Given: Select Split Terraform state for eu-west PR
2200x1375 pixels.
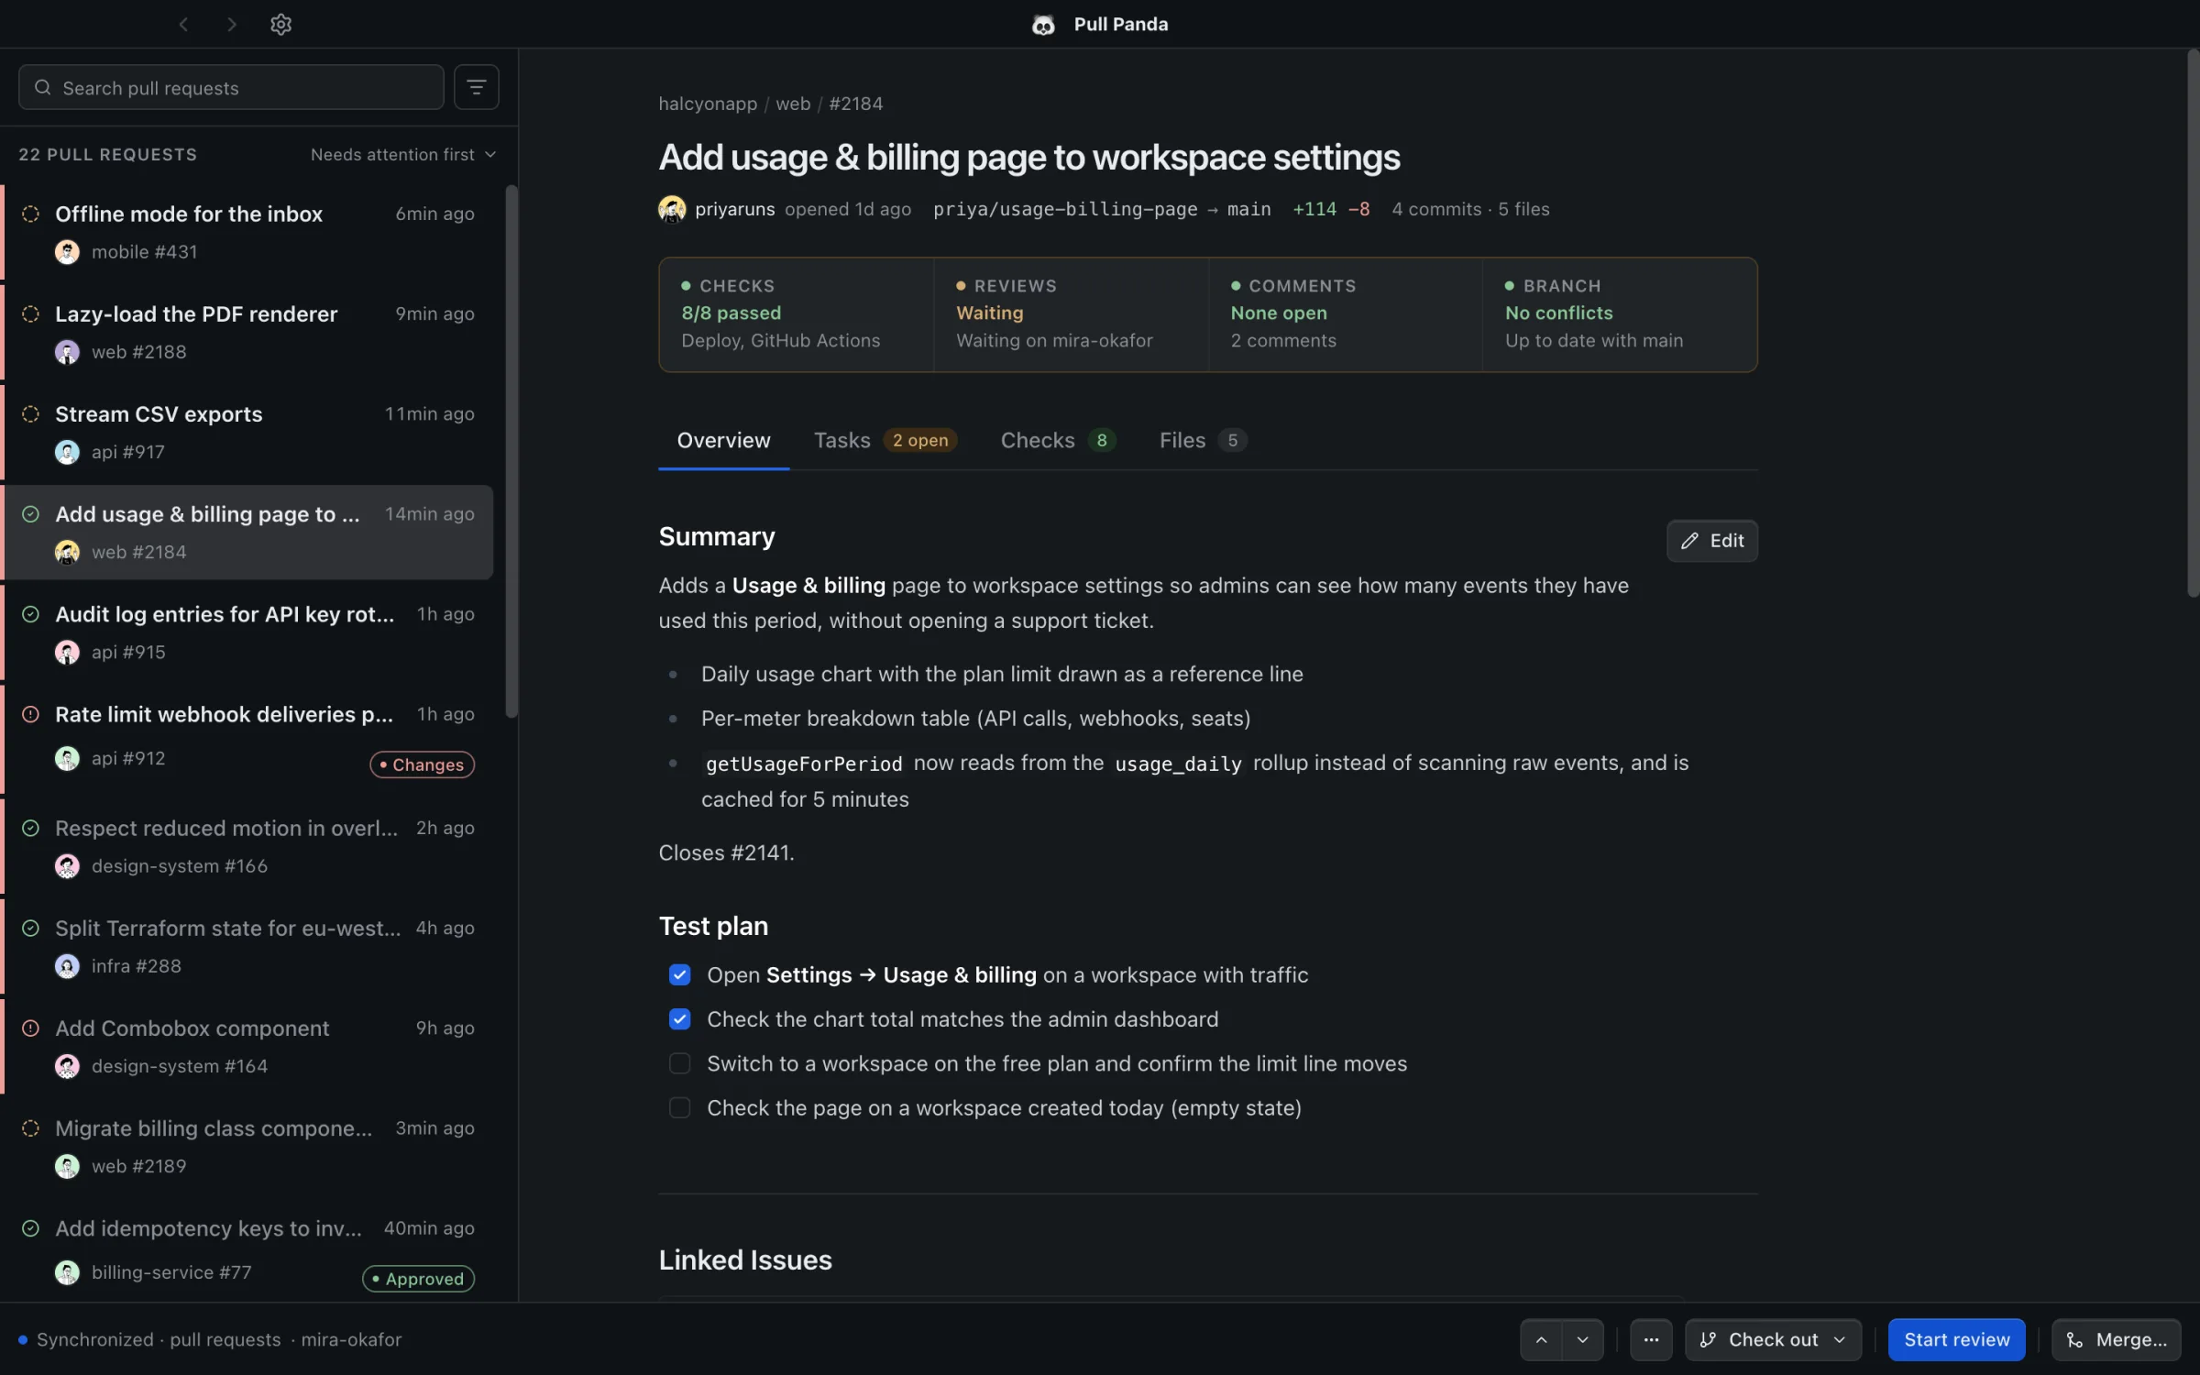Looking at the screenshot, I should pos(247,947).
